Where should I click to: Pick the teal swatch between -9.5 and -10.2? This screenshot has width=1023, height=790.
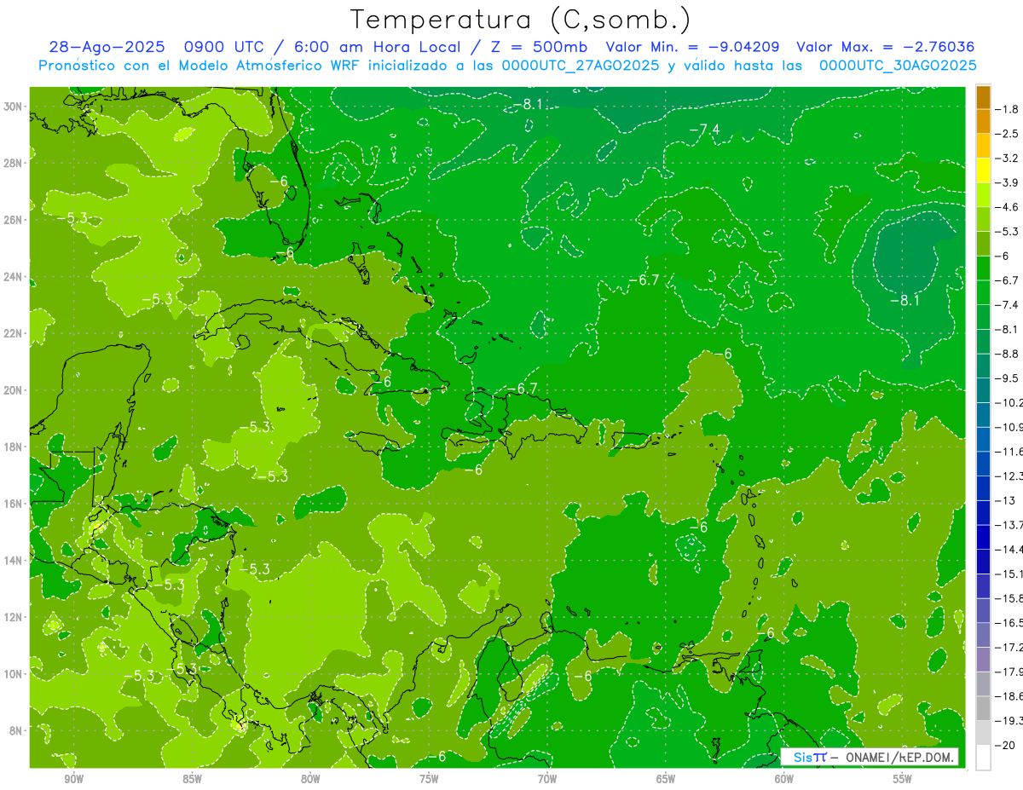[x=983, y=390]
